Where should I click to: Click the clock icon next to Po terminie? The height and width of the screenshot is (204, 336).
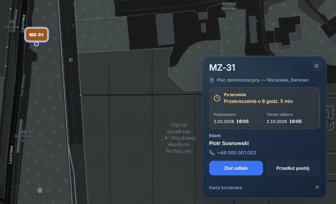tap(217, 98)
